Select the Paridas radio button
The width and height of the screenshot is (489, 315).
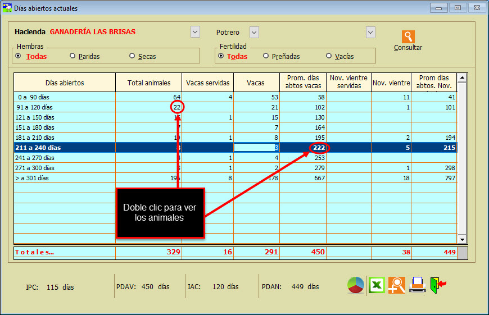73,56
